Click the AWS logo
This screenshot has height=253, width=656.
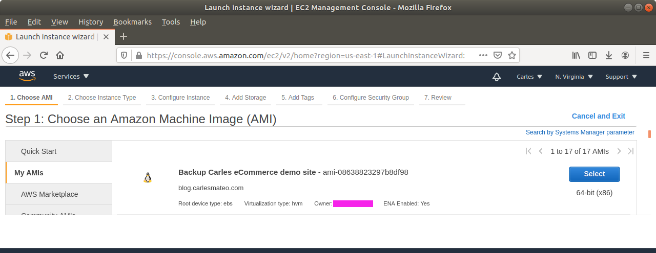[27, 76]
